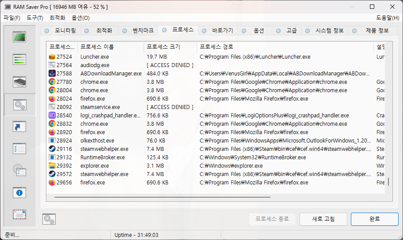
Task: Open the 최적화 menu
Action: click(57, 18)
